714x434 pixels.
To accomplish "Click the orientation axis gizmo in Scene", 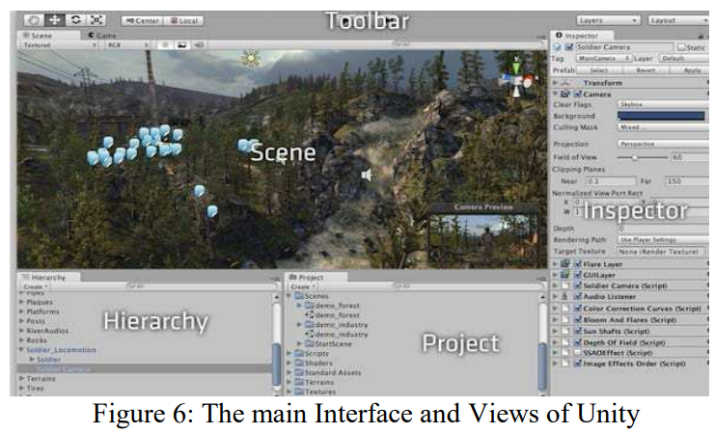I will pos(516,77).
